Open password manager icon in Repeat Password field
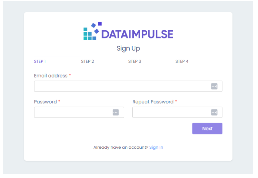 214,112
